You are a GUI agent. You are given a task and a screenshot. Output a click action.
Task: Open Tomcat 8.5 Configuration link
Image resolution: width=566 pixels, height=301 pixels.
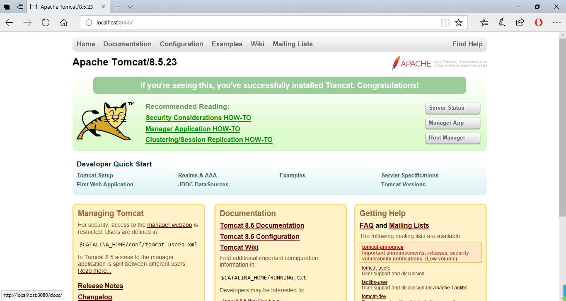click(x=259, y=236)
